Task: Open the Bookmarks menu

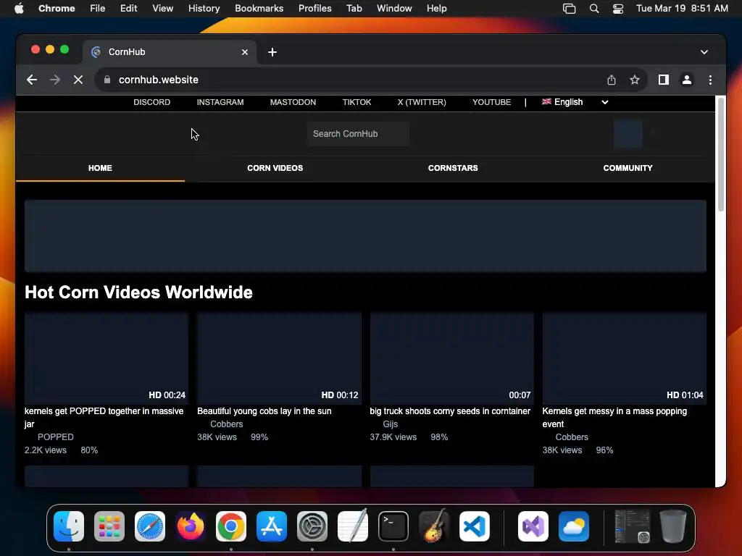Action: coord(259,9)
